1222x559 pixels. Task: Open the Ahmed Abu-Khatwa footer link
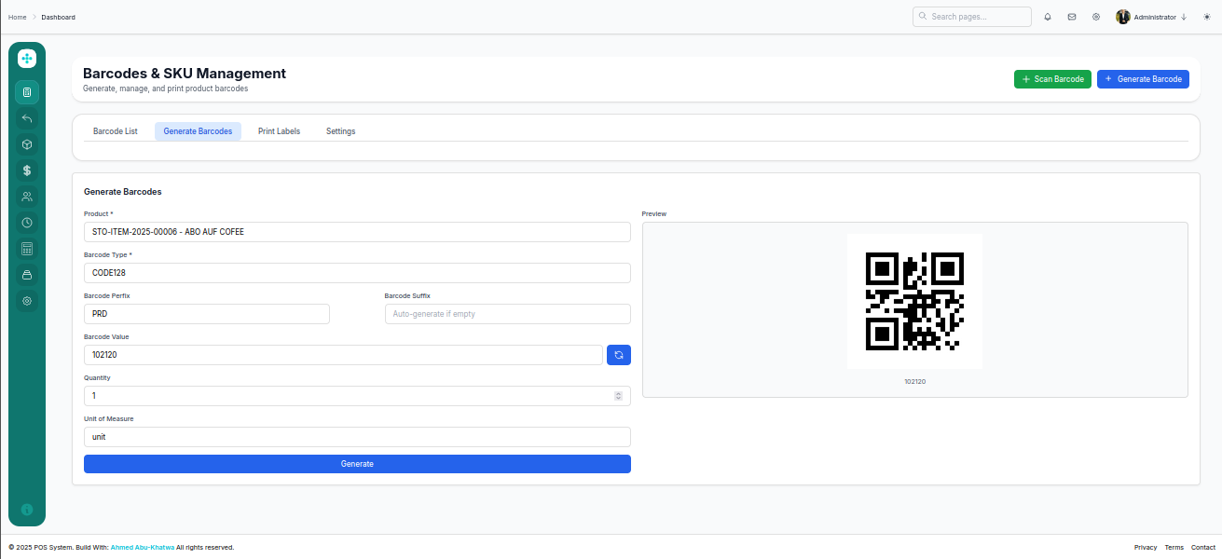(x=143, y=548)
